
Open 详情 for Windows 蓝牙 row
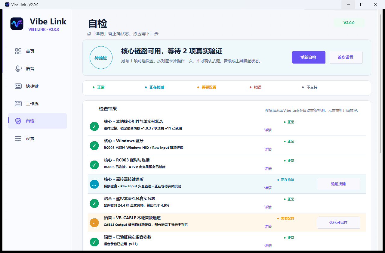[x=268, y=149]
